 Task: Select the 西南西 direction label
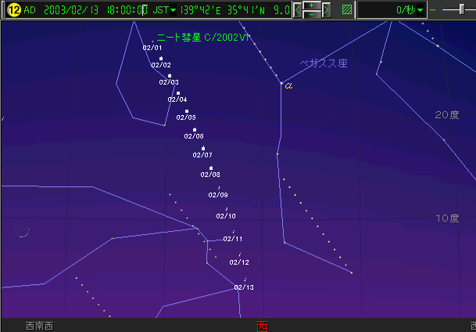click(39, 325)
